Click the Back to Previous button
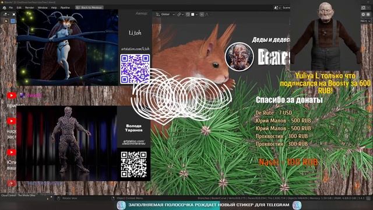 click(89, 8)
